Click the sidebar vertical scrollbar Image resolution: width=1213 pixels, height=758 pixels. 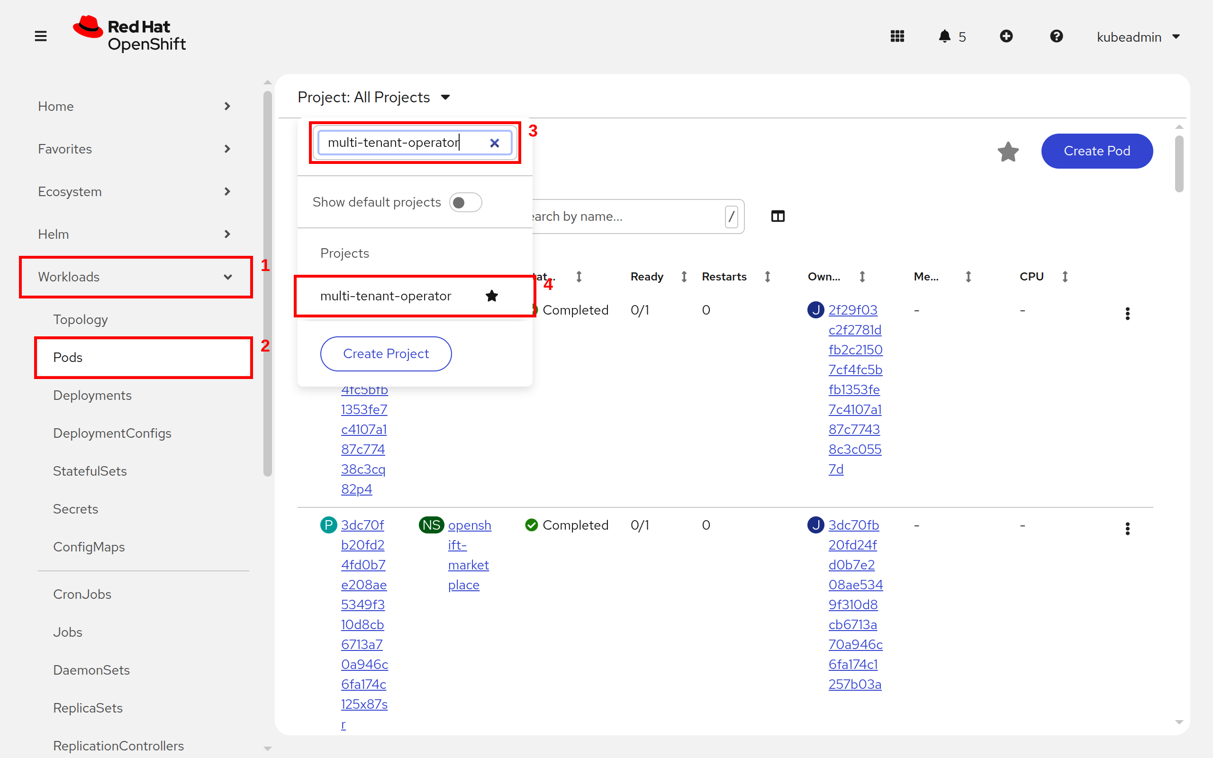[x=268, y=283]
